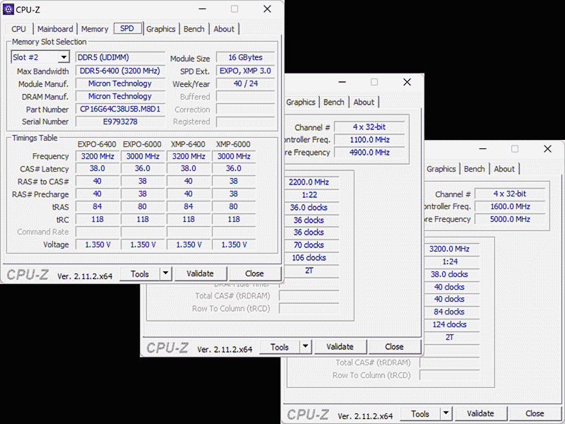
Task: Open the CPU tab in the front window
Action: (19, 29)
